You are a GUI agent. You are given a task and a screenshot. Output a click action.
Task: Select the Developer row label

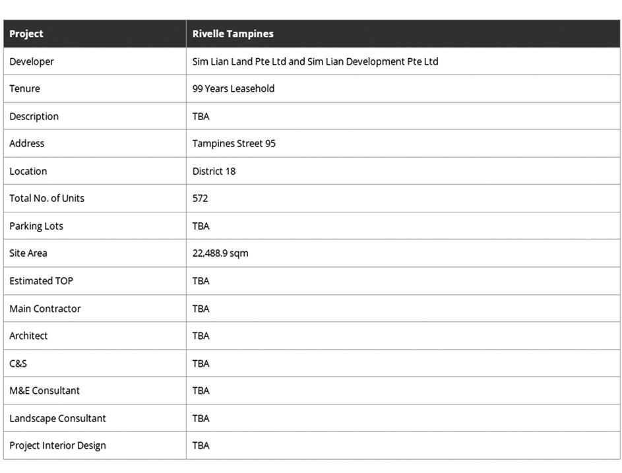coord(32,61)
